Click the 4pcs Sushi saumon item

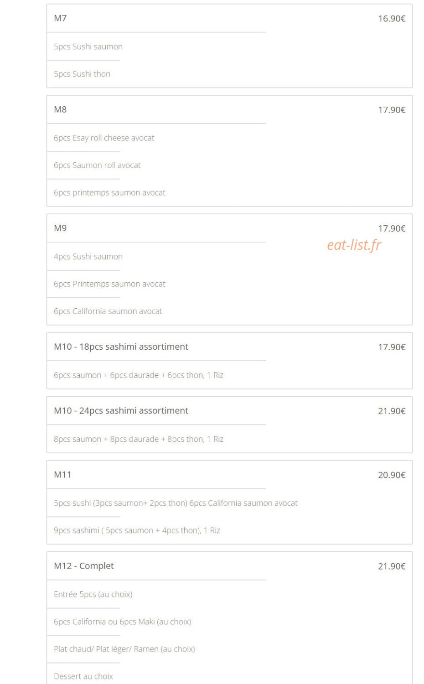88,256
